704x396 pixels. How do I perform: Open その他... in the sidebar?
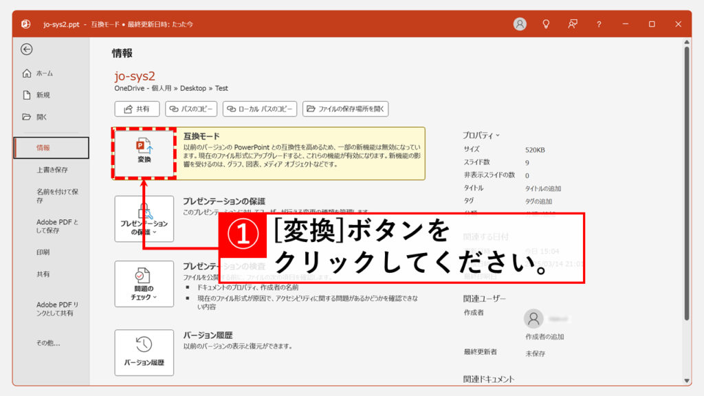click(x=48, y=343)
